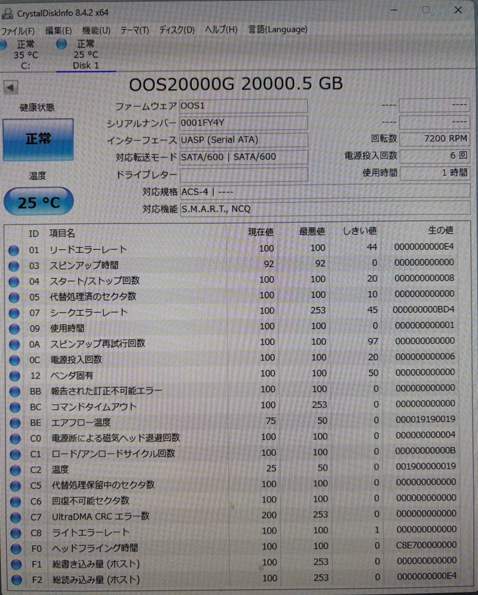Click the empty ドライブレター field
The width and height of the screenshot is (478, 595).
pyautogui.click(x=244, y=174)
